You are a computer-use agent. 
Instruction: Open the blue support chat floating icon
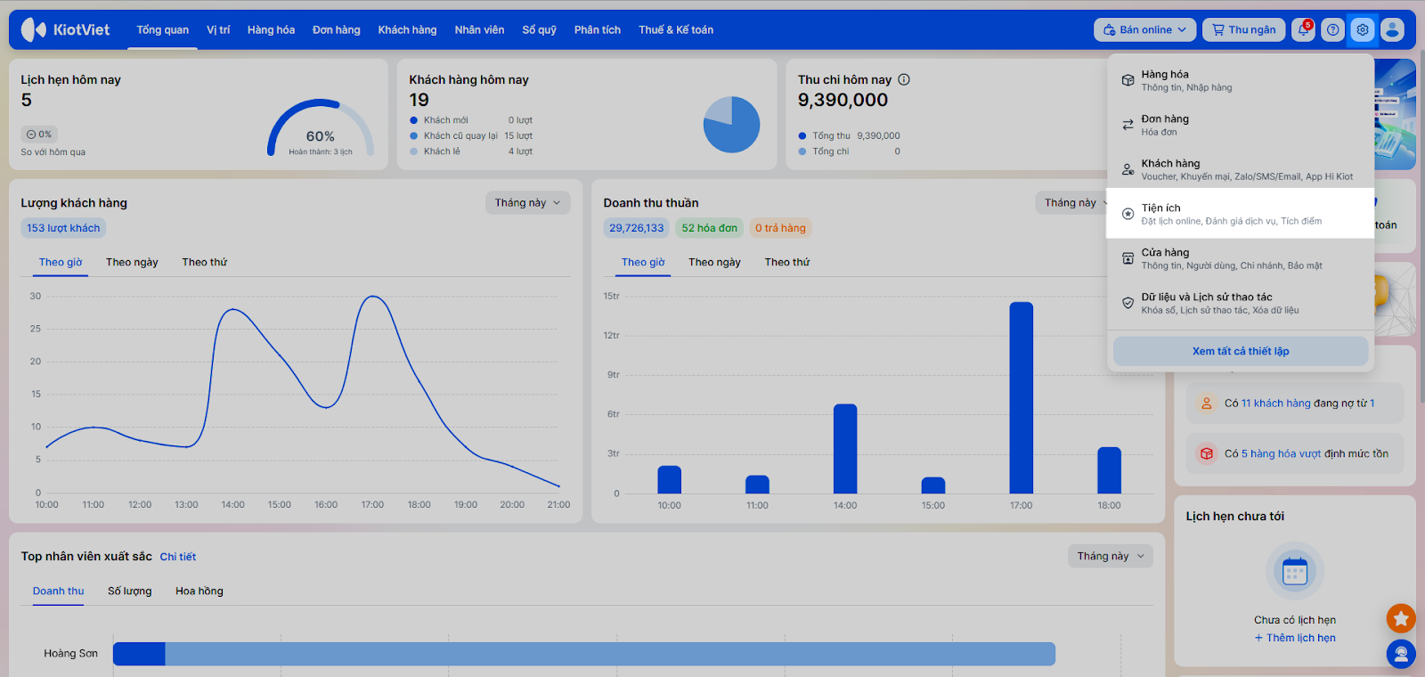click(x=1401, y=655)
